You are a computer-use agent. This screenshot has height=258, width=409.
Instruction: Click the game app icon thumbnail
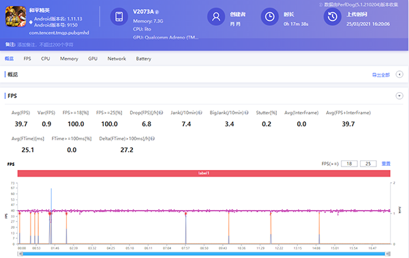pos(16,16)
